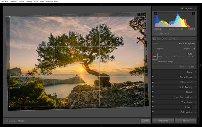
Task: Select the Crop Overlay tool icon
Action: [155, 38]
